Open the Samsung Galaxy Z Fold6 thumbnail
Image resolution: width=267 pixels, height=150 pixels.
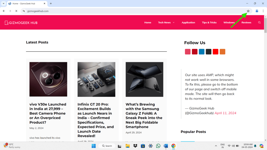144,79
